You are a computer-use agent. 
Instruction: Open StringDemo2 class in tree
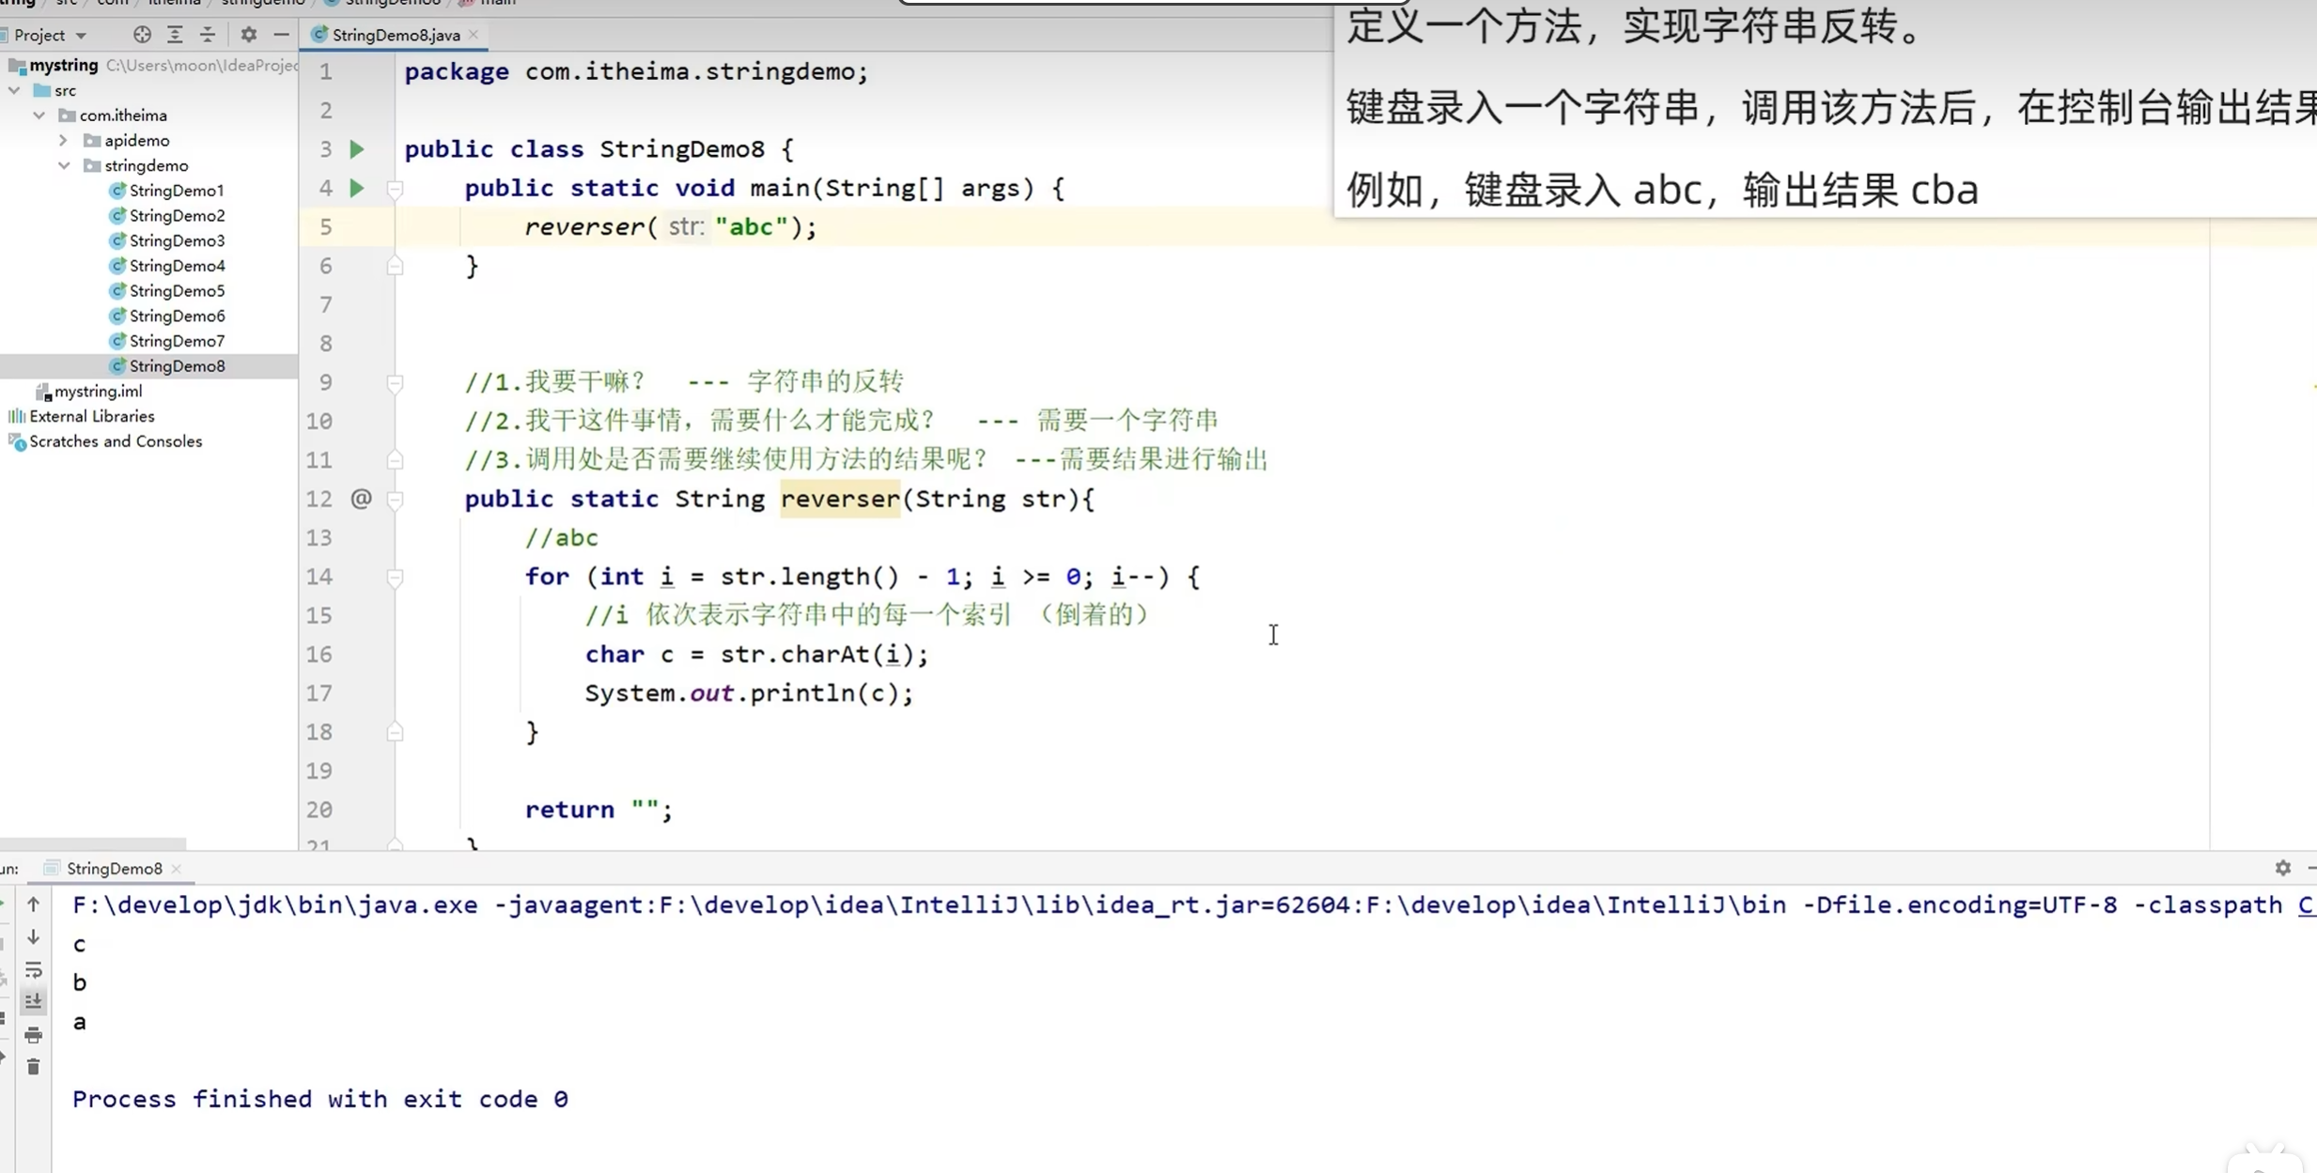177,216
